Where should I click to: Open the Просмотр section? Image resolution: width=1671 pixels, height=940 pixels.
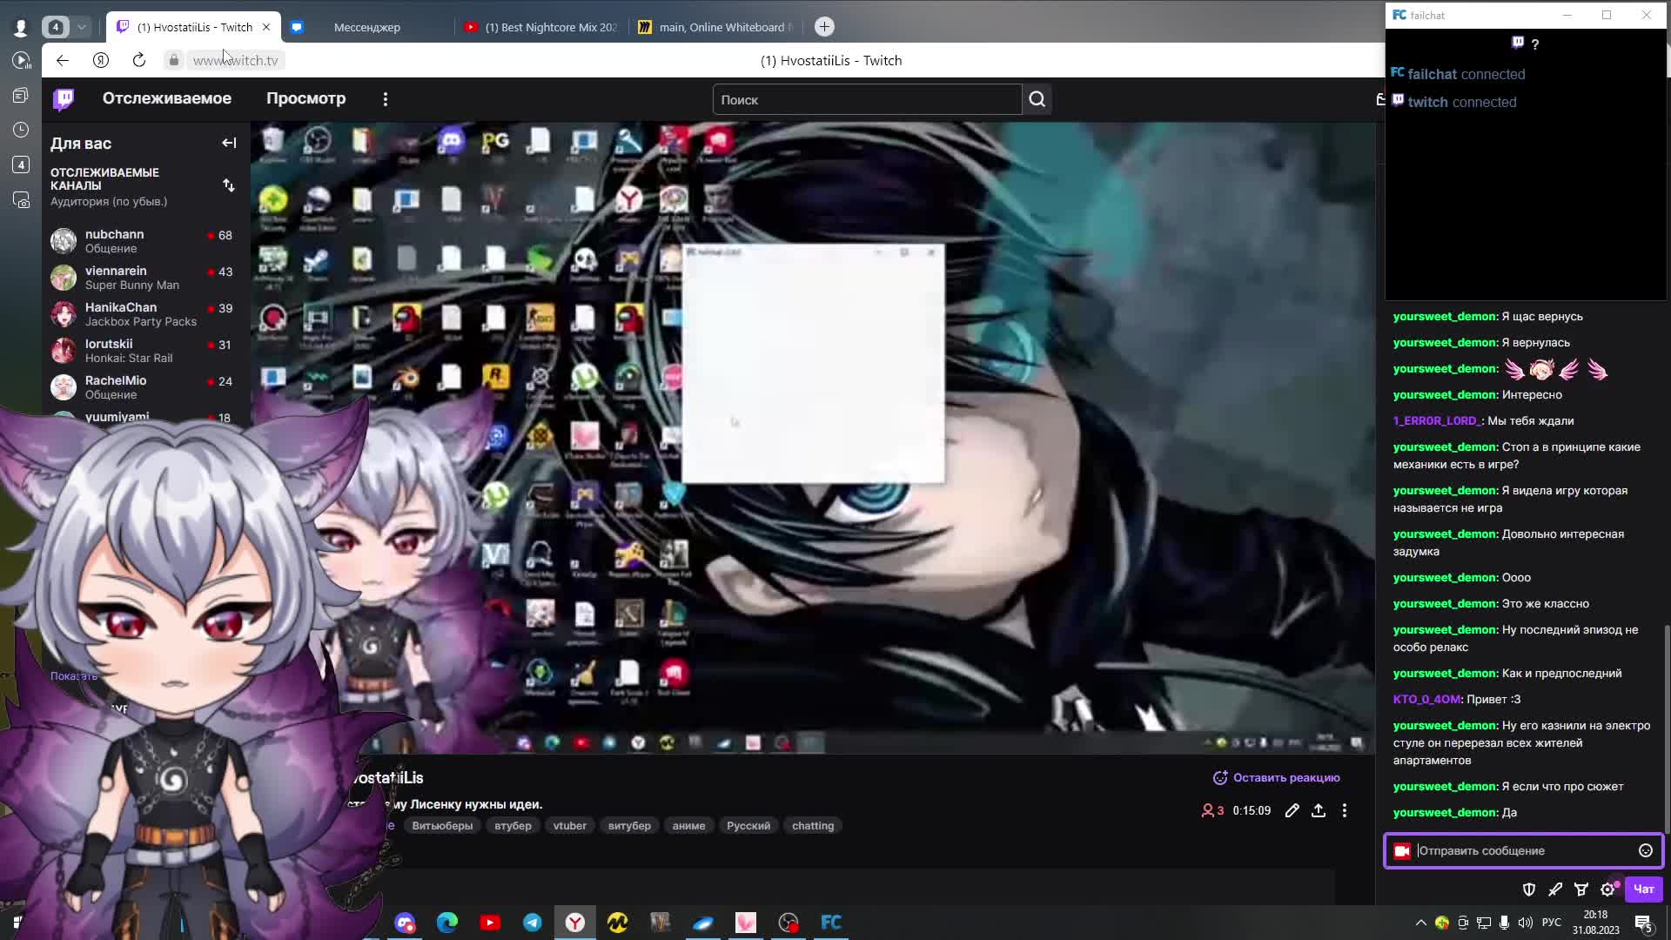[305, 98]
